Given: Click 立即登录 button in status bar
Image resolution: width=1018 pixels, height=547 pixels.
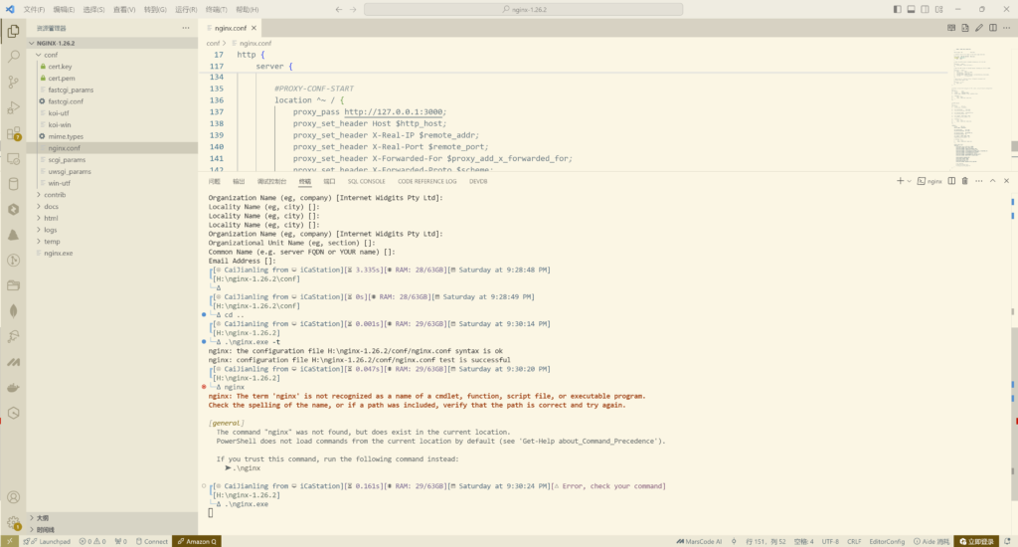Looking at the screenshot, I should point(976,541).
